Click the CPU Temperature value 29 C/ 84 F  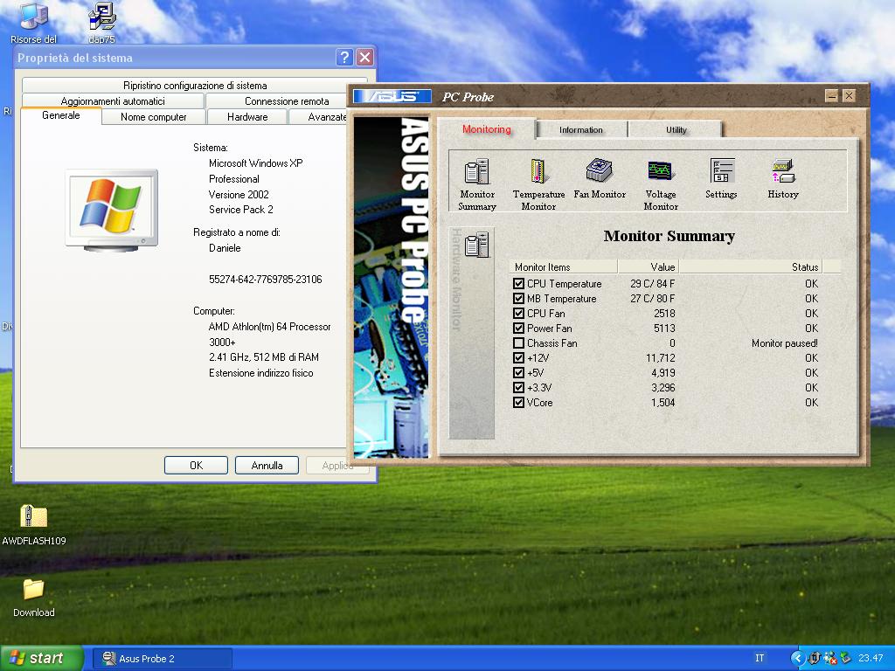click(x=652, y=284)
